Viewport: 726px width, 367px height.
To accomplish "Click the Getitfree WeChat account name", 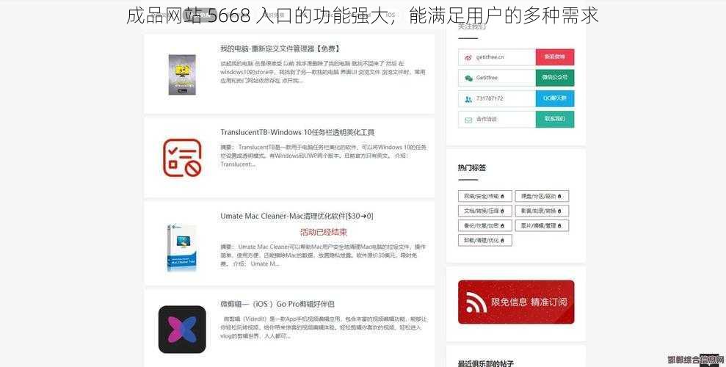I will 487,78.
